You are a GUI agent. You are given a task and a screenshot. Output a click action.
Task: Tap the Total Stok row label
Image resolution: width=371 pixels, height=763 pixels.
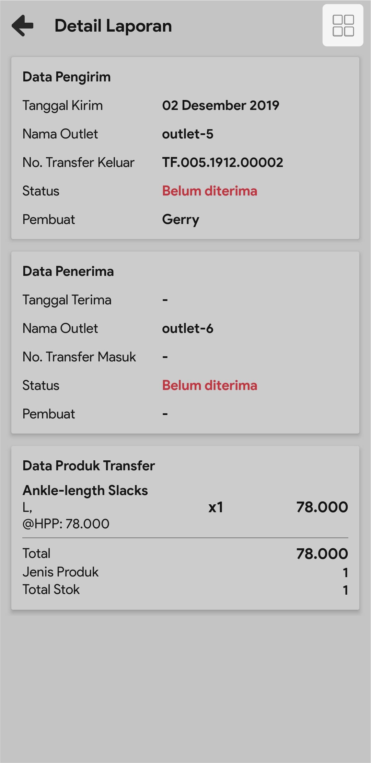click(51, 590)
